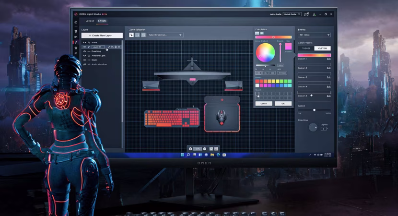Screen dimensions: 398x216
Task: Click Create New Layer button
Action: click(102, 36)
